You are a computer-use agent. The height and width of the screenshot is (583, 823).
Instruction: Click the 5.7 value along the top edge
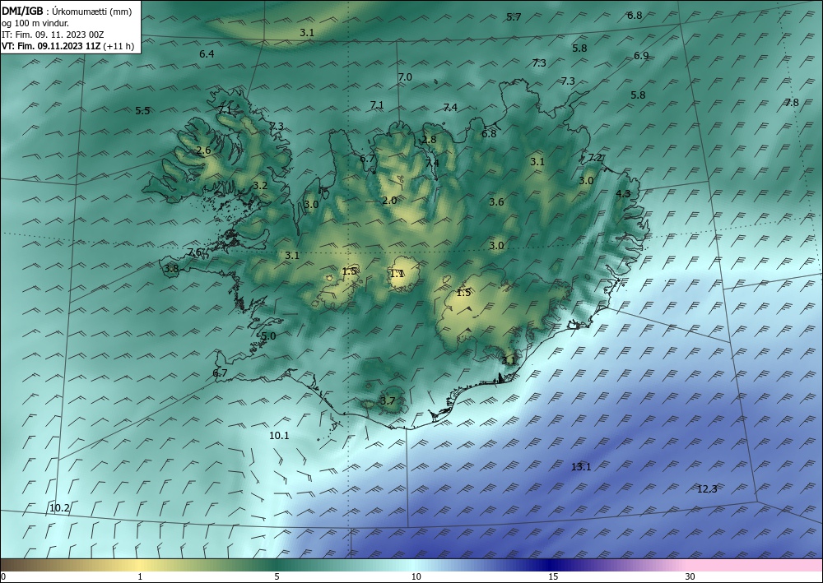point(514,16)
